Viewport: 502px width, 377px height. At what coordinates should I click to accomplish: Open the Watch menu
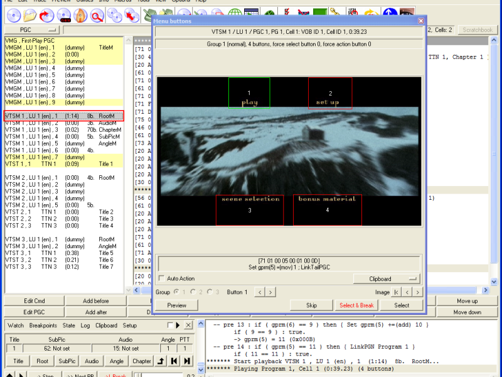tap(16, 325)
